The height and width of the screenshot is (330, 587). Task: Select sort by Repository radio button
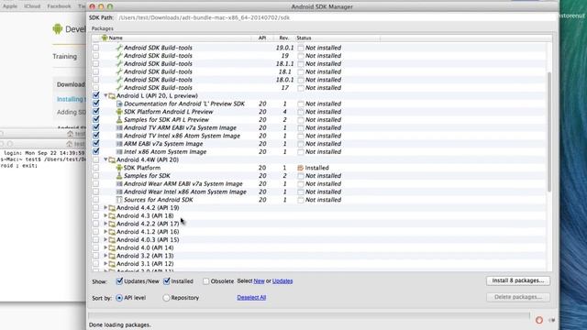pos(166,298)
